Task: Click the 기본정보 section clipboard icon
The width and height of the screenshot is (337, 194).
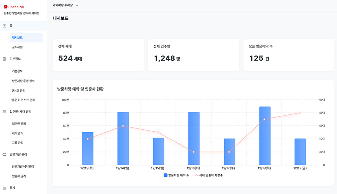Action: (x=4, y=59)
